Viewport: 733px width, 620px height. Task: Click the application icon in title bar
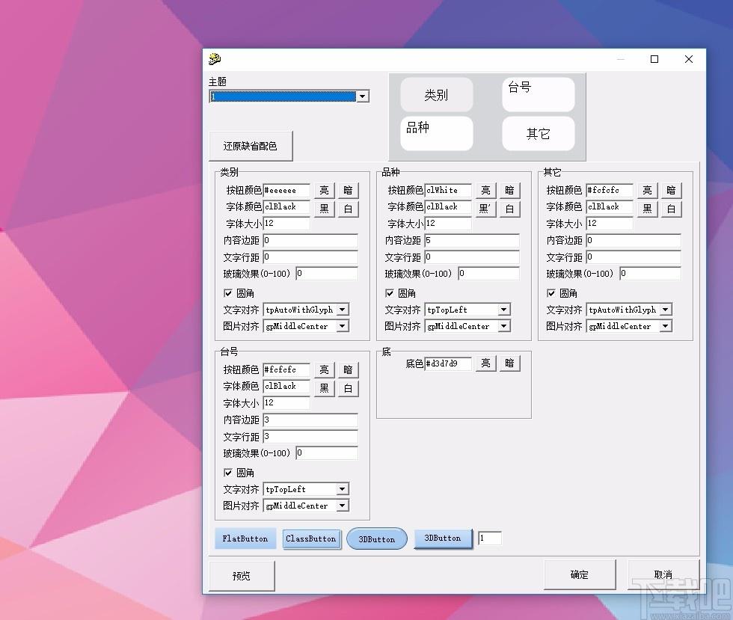(215, 59)
